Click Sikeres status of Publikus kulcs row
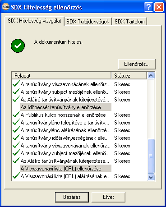 coord(122,115)
